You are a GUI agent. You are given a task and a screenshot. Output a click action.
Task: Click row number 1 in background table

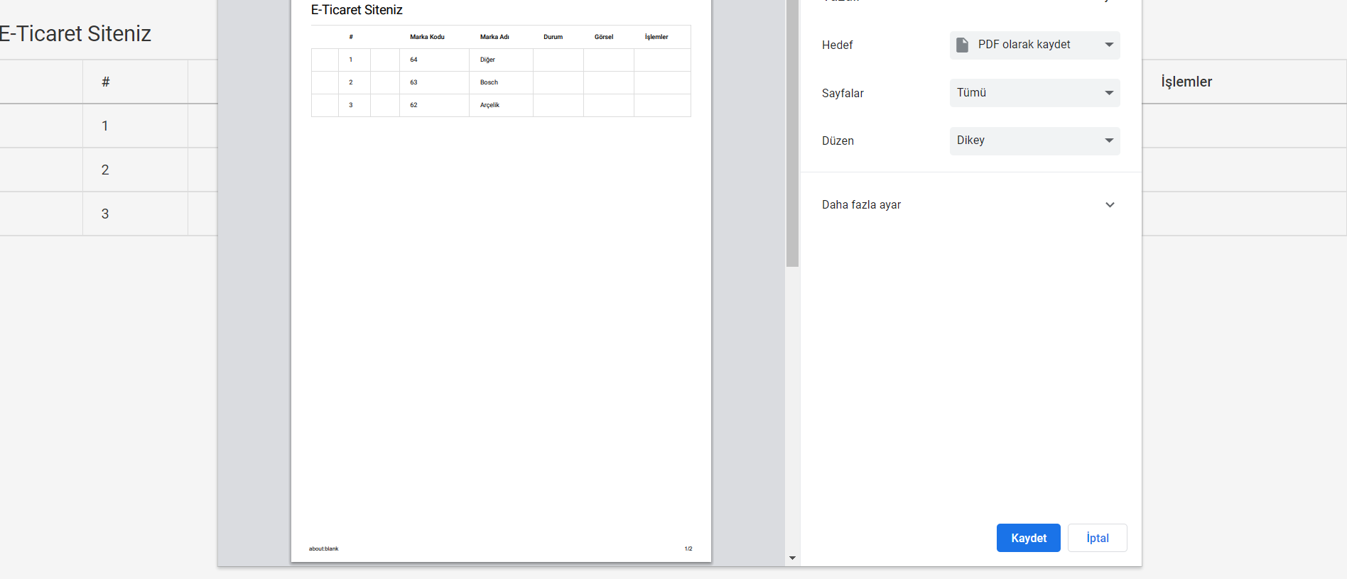tap(105, 126)
